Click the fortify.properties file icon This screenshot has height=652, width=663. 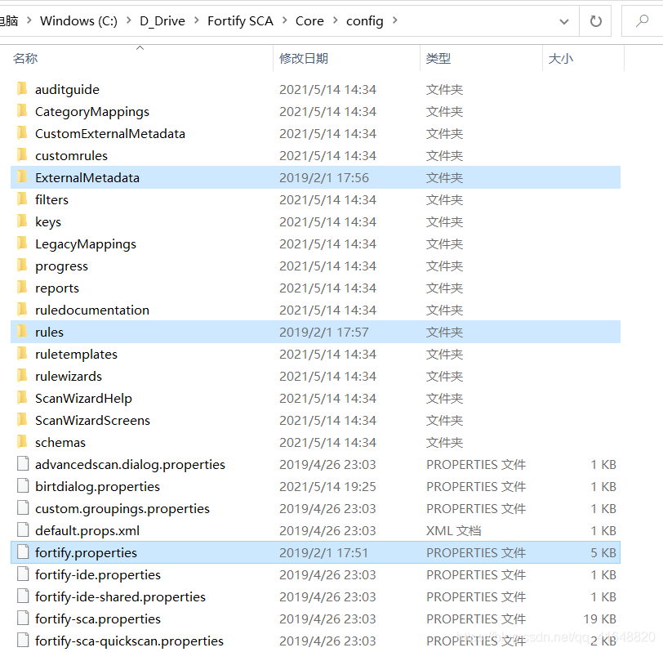tap(23, 552)
